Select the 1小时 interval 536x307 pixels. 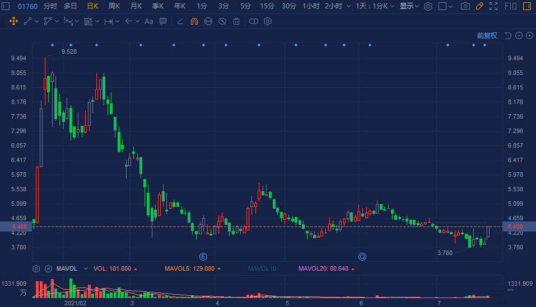tap(311, 6)
